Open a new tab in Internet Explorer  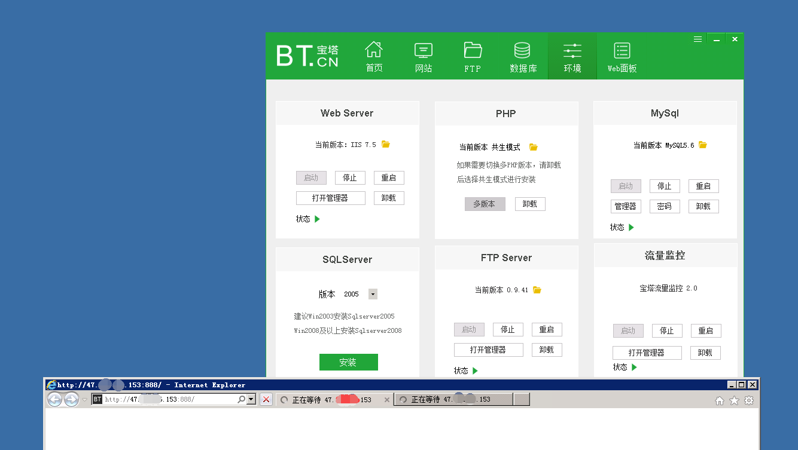coord(522,399)
